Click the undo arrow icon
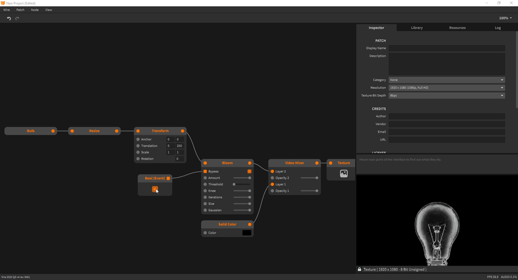 pos(9,18)
